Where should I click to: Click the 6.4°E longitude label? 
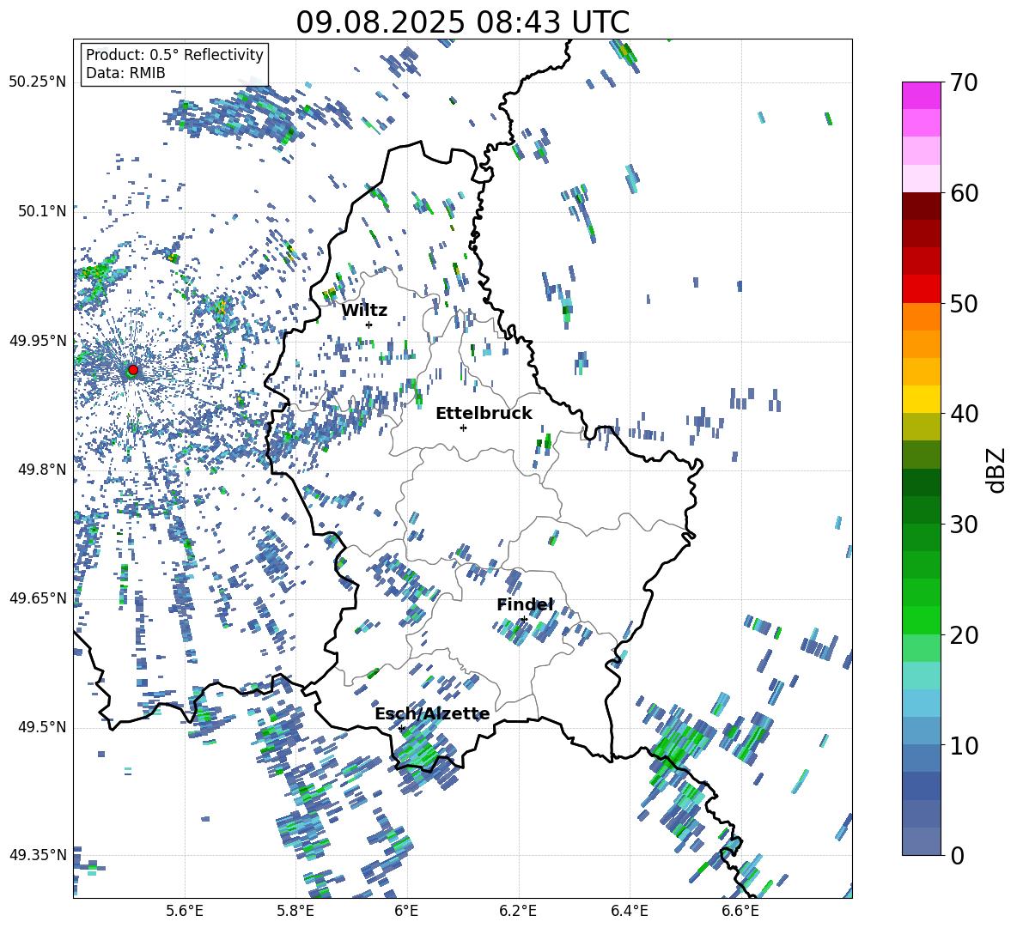click(x=629, y=911)
